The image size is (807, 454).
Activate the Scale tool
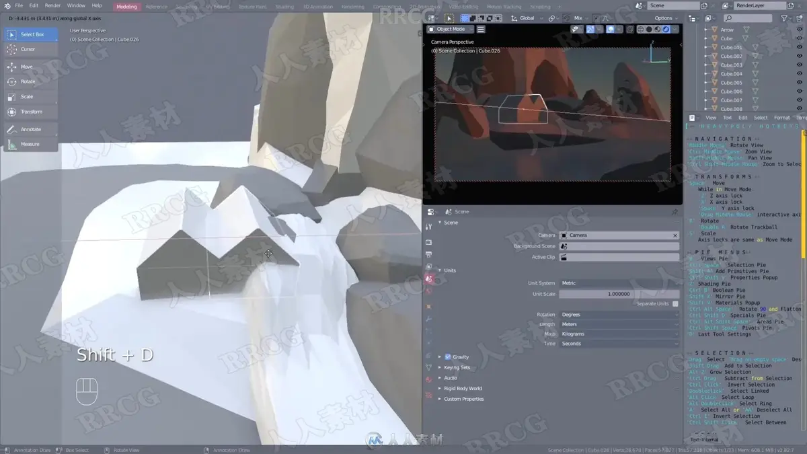[x=31, y=96]
